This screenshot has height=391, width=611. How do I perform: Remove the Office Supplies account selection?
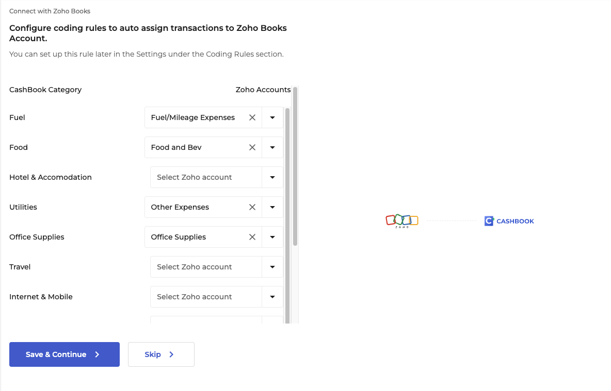coord(252,237)
